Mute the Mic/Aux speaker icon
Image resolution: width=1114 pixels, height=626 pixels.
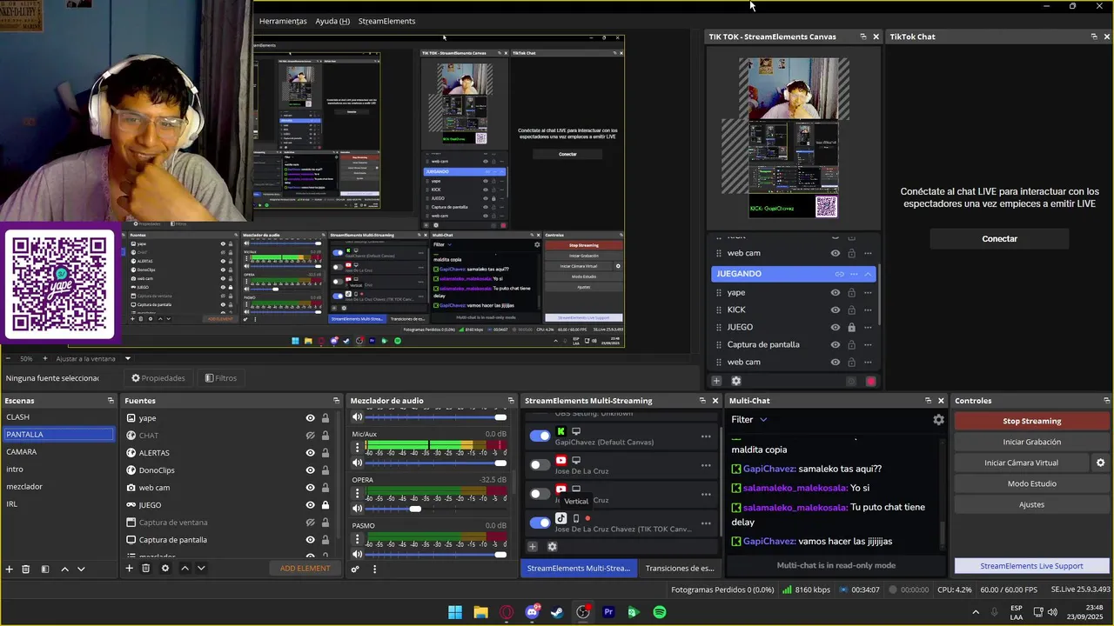click(x=357, y=463)
